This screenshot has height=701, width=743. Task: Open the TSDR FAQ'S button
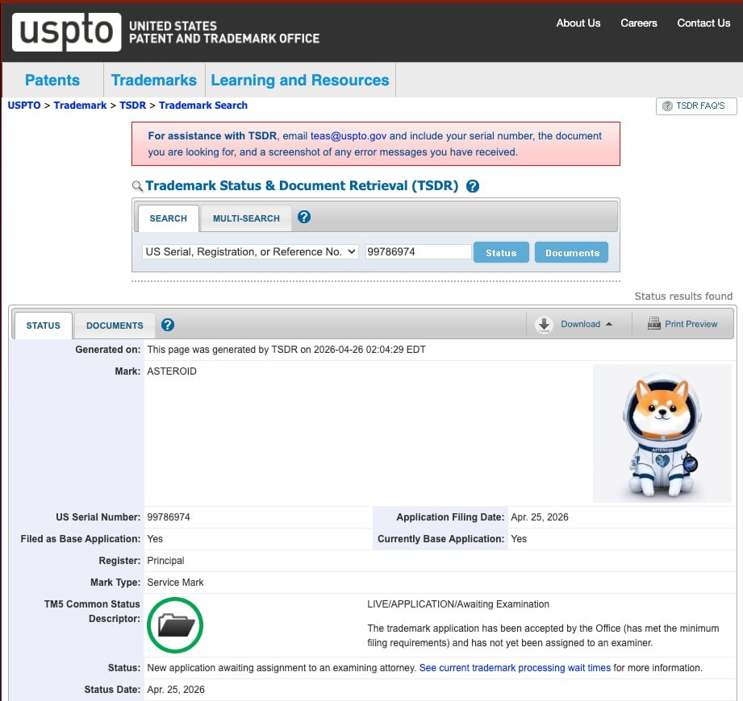pyautogui.click(x=696, y=106)
